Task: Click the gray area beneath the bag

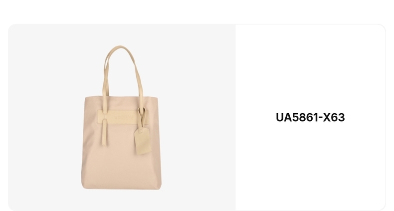Action: (122, 201)
